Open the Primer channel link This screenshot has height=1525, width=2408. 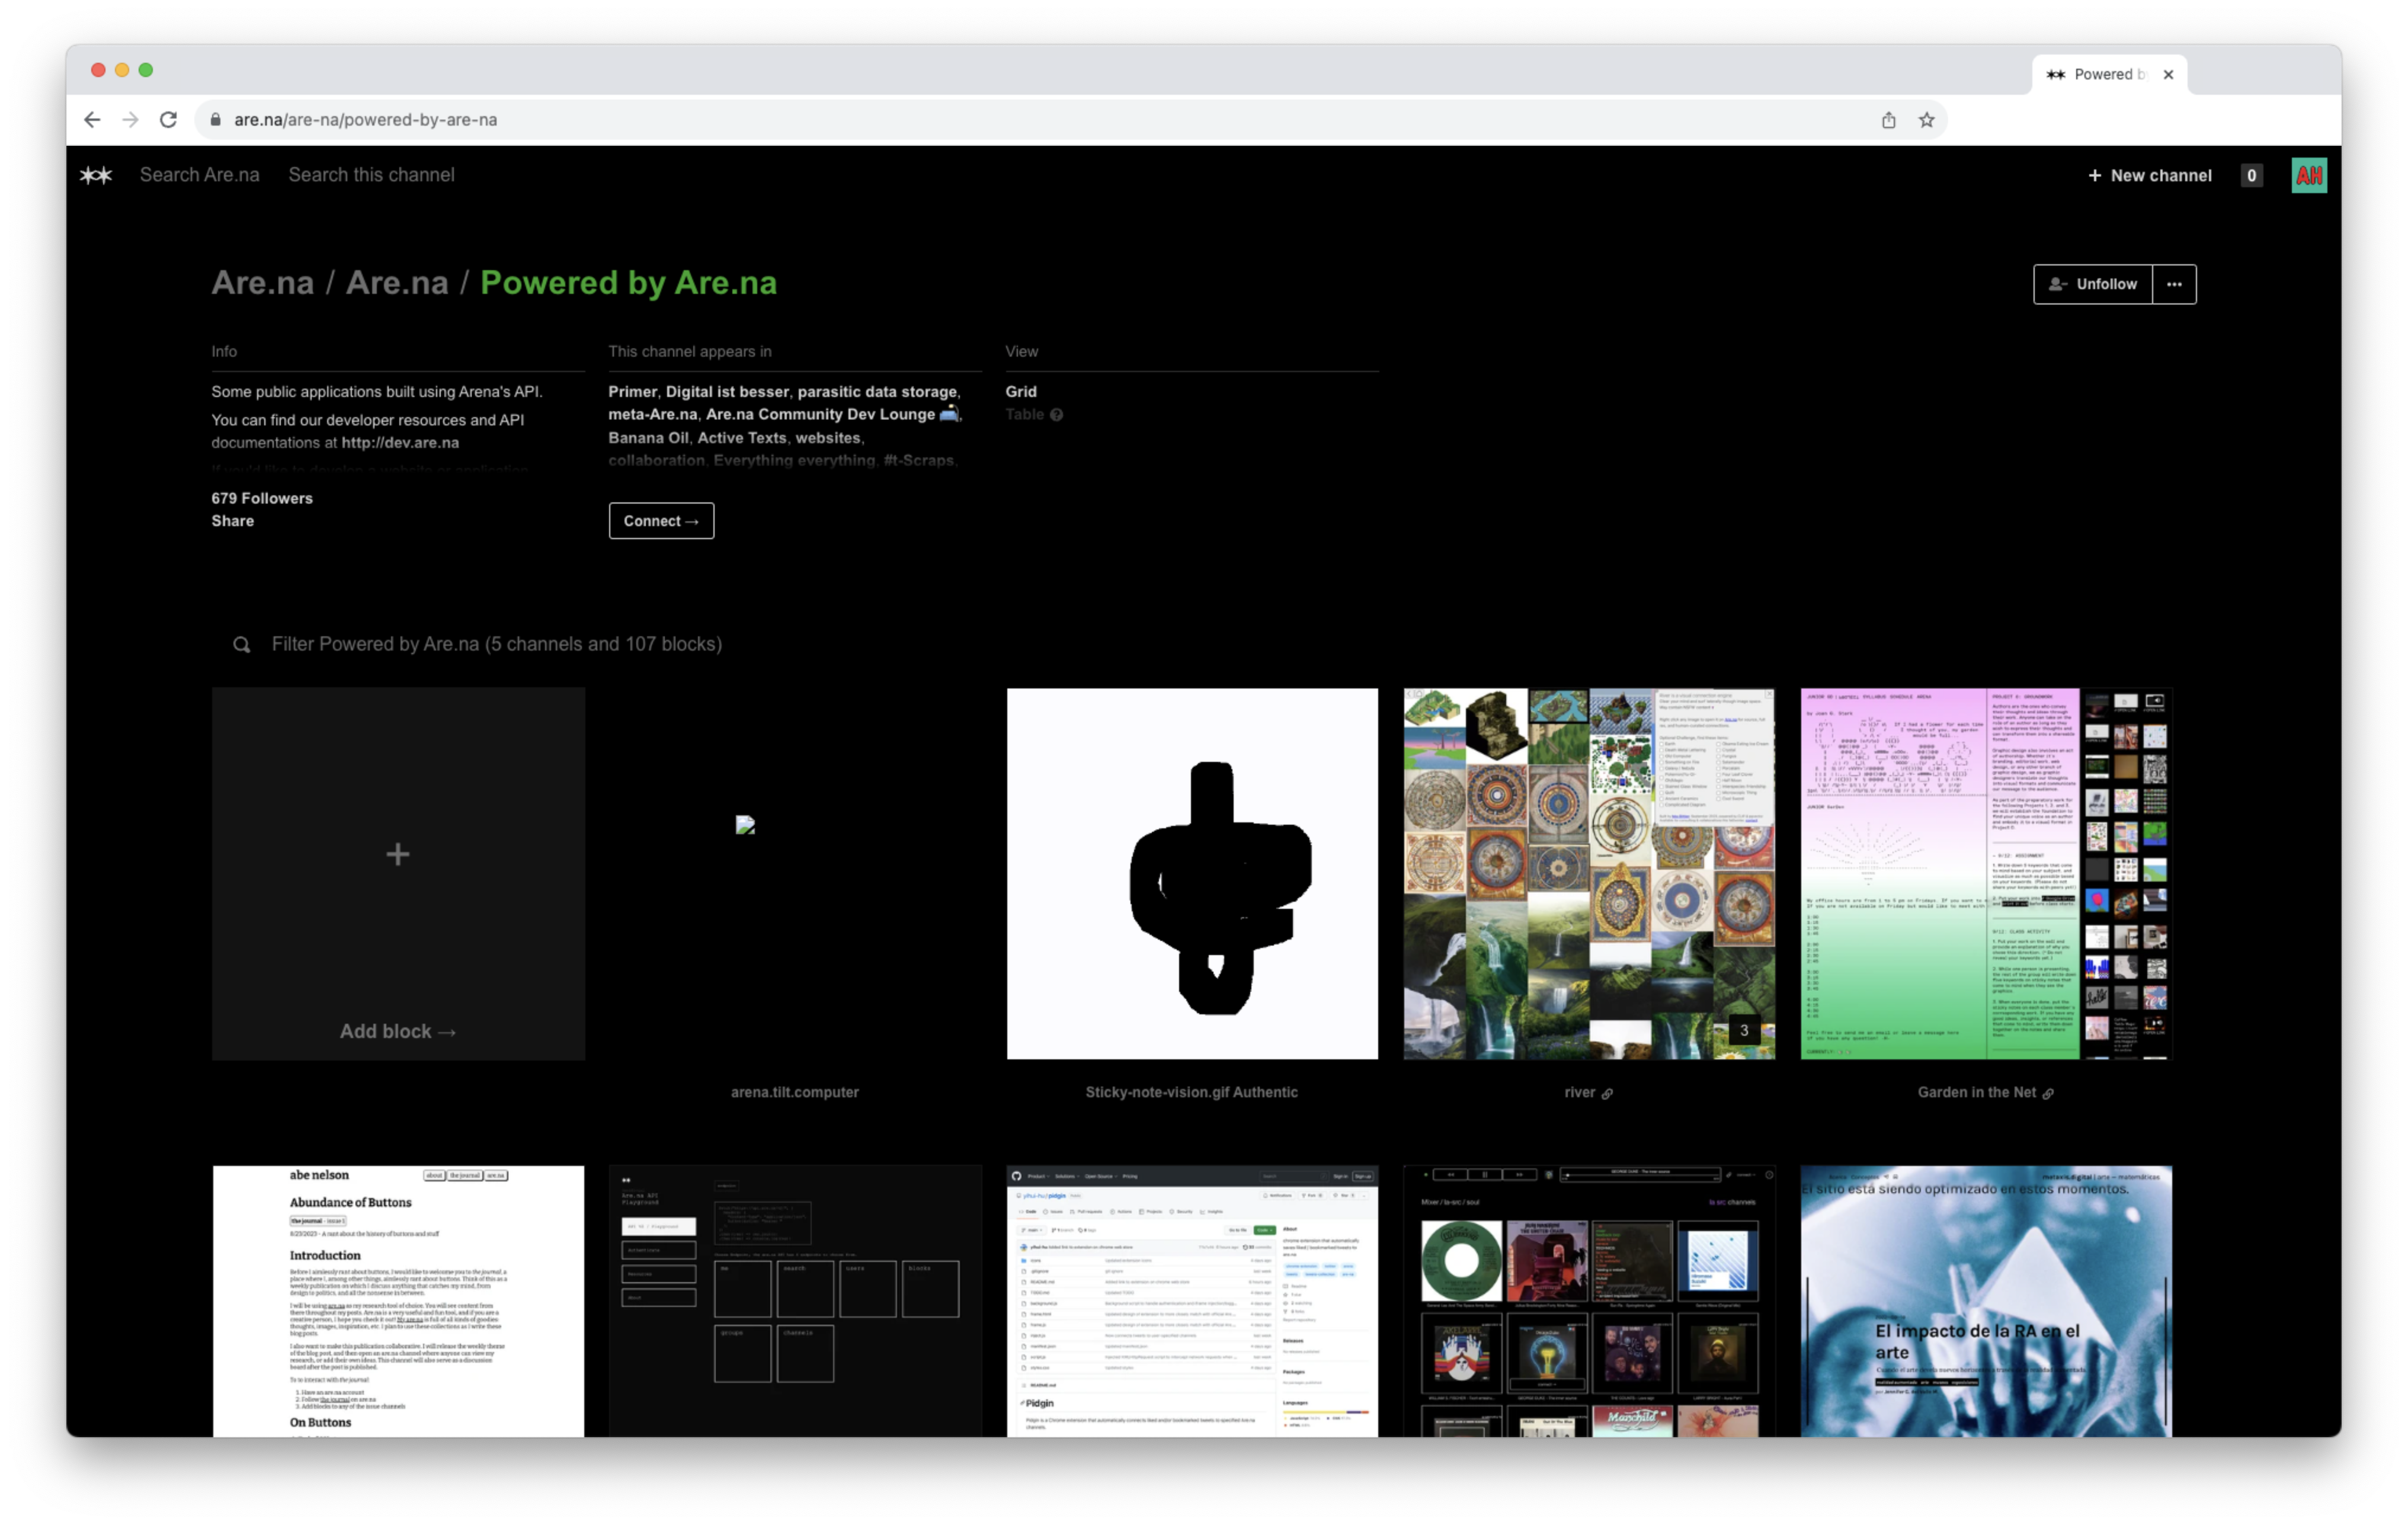(632, 391)
